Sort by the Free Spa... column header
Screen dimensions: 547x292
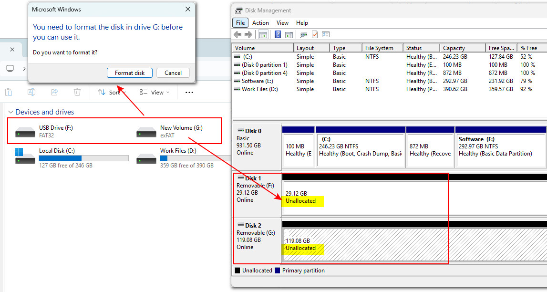coord(501,48)
